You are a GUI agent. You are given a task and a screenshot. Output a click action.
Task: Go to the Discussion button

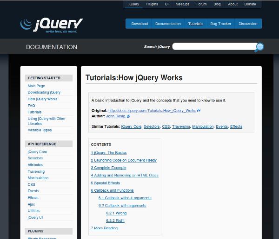(248, 24)
